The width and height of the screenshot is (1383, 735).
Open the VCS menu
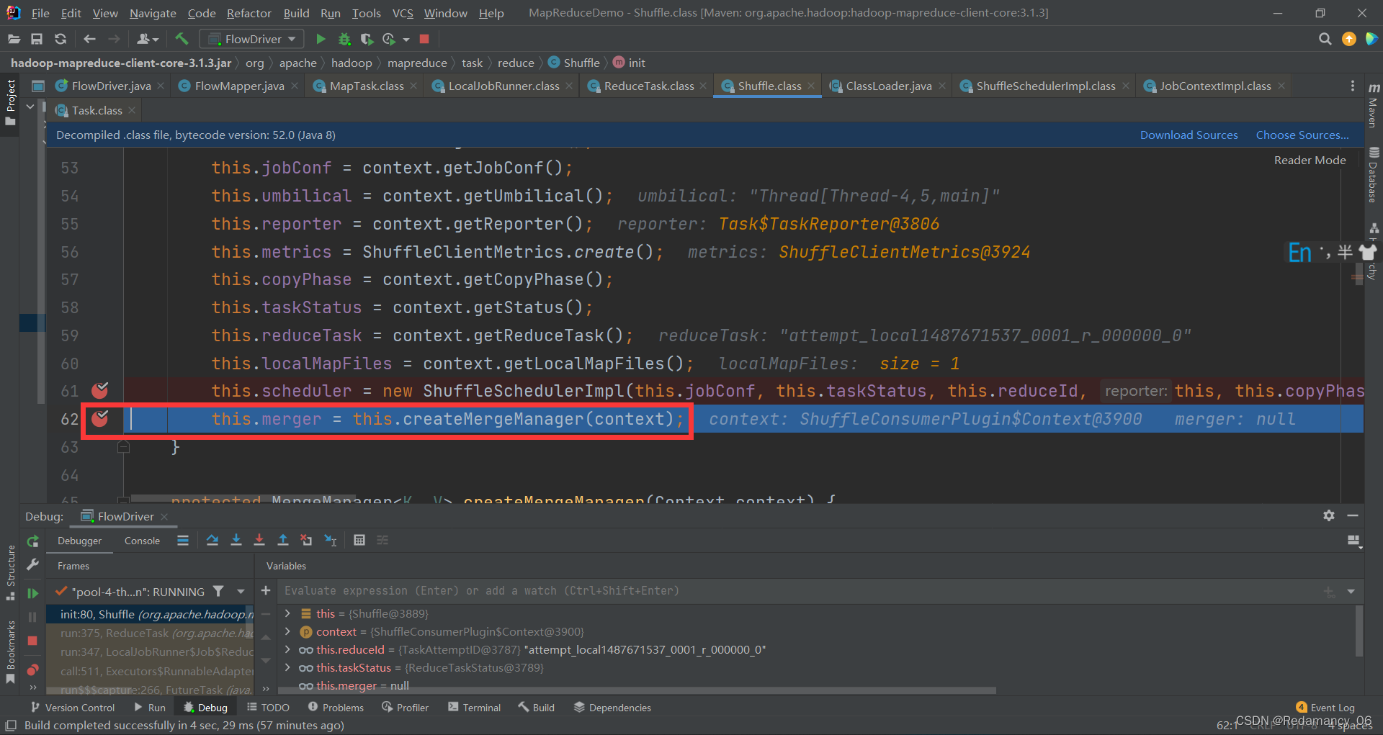(403, 13)
